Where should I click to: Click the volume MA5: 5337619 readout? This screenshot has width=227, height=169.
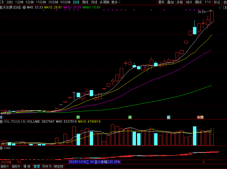(x=66, y=122)
